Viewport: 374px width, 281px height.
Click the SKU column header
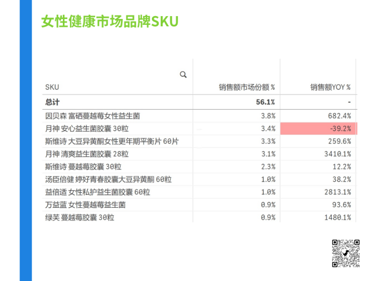point(52,87)
